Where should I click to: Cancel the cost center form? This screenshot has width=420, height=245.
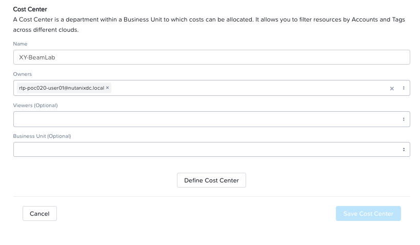pyautogui.click(x=39, y=214)
